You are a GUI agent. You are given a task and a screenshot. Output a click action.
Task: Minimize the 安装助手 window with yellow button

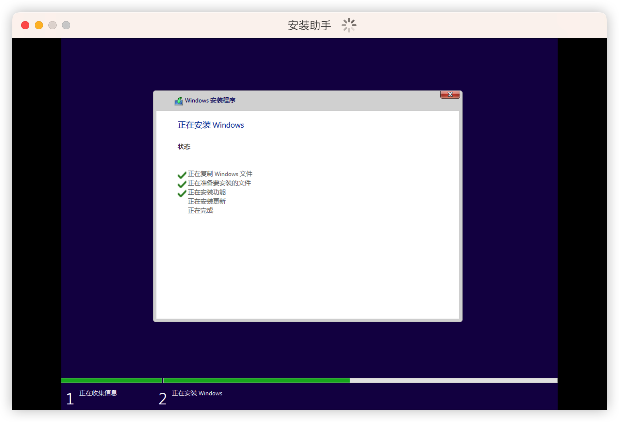[x=39, y=25]
